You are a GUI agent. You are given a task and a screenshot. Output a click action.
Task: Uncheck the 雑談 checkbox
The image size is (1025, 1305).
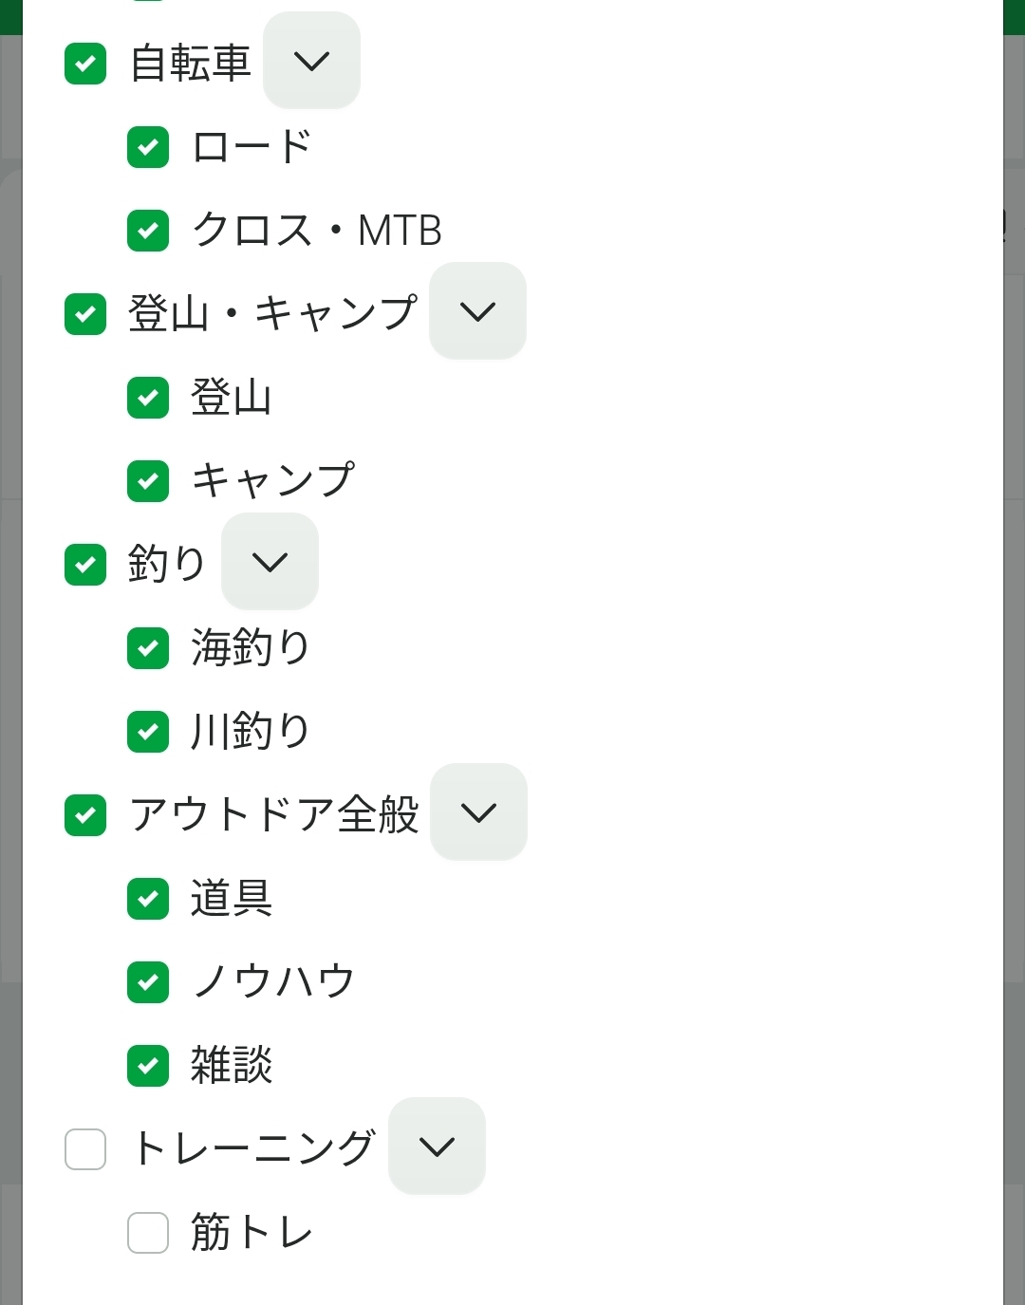point(148,1066)
